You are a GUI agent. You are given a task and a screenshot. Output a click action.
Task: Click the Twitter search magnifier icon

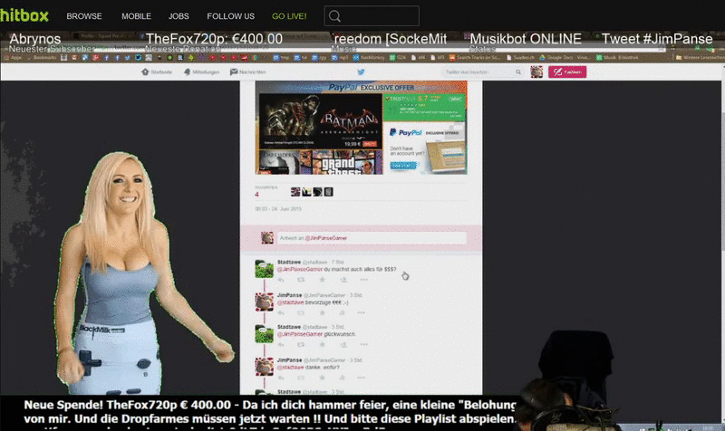point(518,72)
